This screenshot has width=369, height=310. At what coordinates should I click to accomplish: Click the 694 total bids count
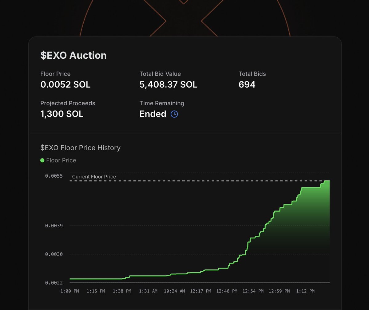pyautogui.click(x=247, y=84)
